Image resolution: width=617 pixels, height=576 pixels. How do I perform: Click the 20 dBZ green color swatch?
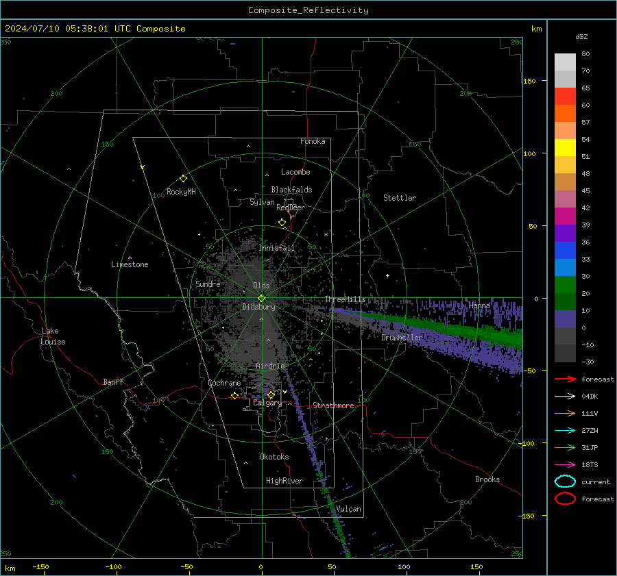pyautogui.click(x=565, y=285)
